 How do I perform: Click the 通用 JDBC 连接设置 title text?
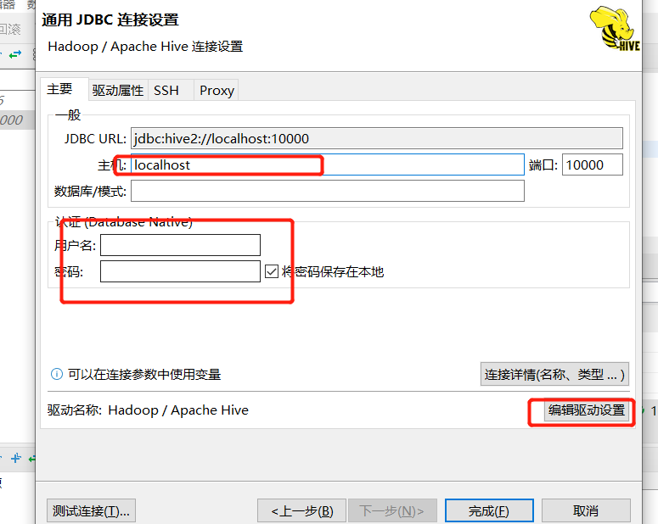tap(110, 20)
